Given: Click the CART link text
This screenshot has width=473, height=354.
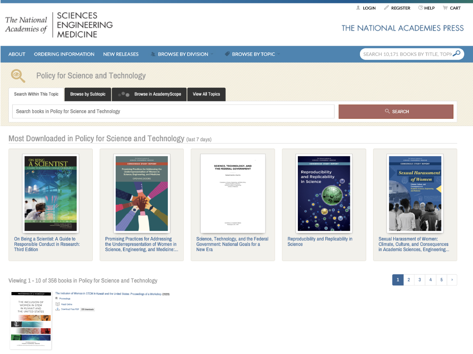Looking at the screenshot, I should click(455, 8).
